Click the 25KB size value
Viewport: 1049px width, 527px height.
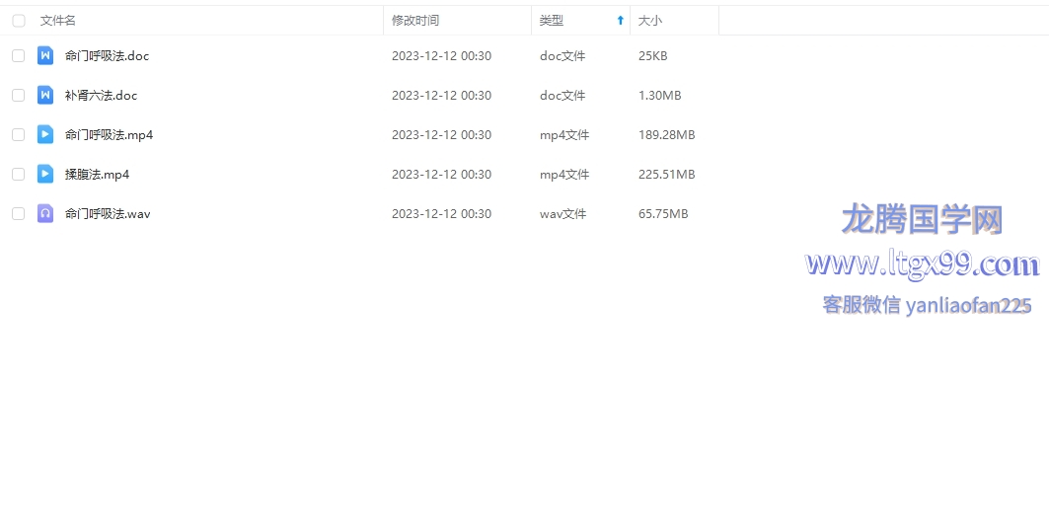pos(653,55)
